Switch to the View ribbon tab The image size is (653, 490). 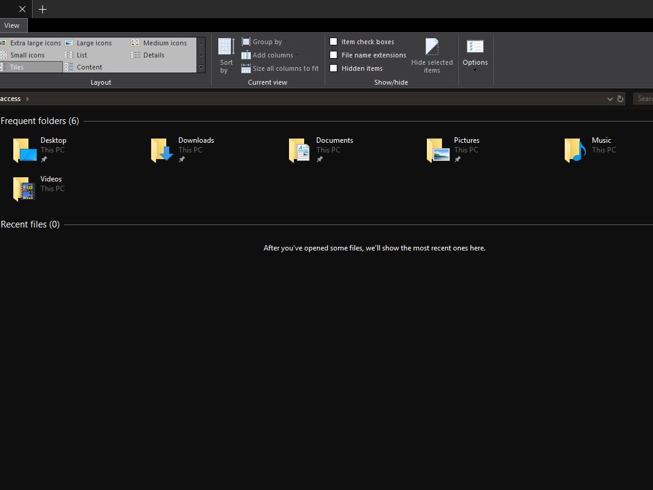(x=11, y=25)
